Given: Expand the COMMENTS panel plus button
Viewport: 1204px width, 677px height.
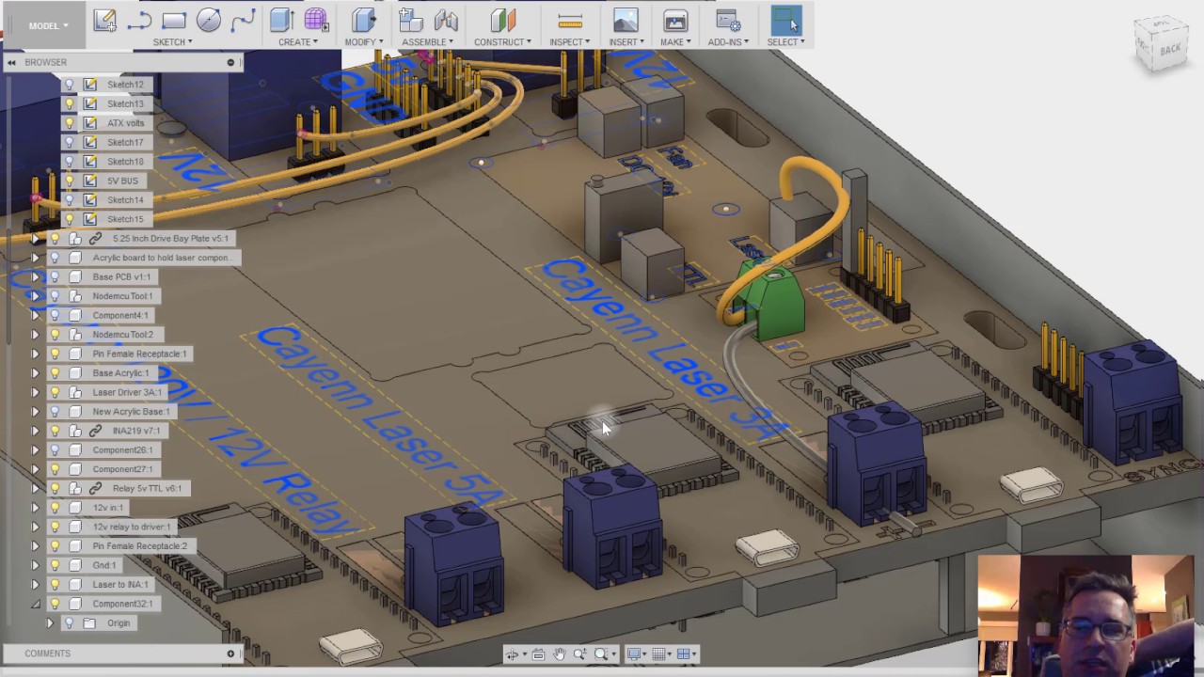Looking at the screenshot, I should pos(230,653).
